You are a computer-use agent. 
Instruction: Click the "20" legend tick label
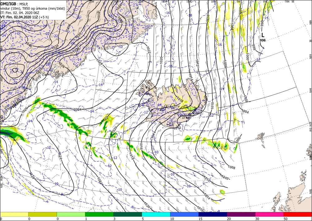click(x=229, y=219)
